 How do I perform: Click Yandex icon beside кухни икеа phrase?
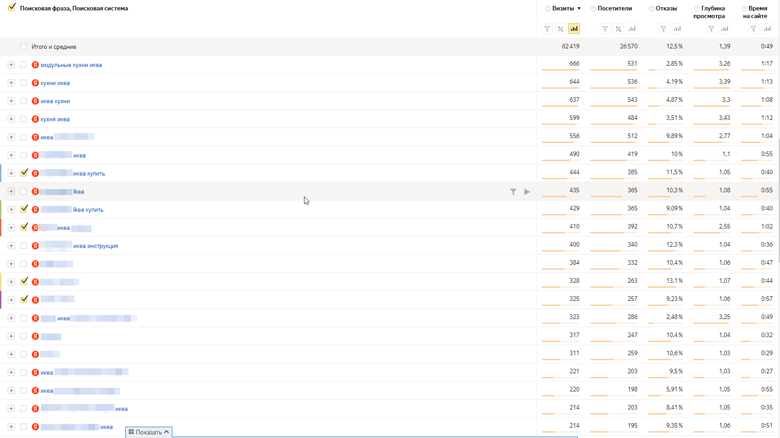[35, 83]
